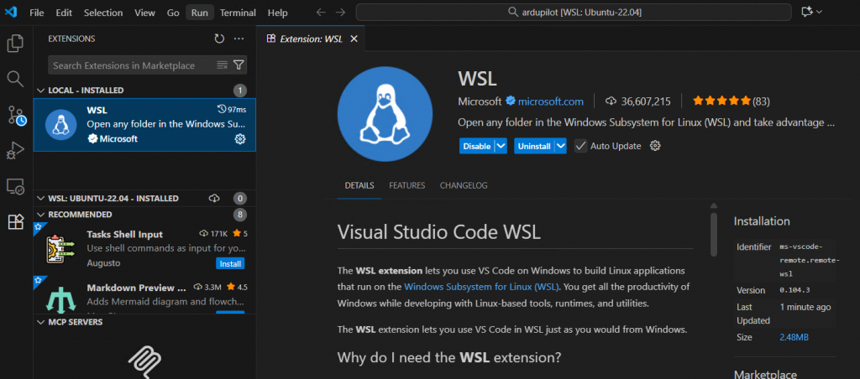Click the Extensions icon in activity bar

point(15,222)
